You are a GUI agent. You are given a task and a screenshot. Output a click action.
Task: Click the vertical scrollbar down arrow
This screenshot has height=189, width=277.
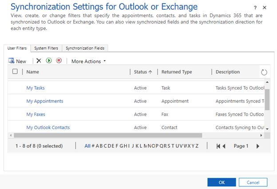pos(267,129)
